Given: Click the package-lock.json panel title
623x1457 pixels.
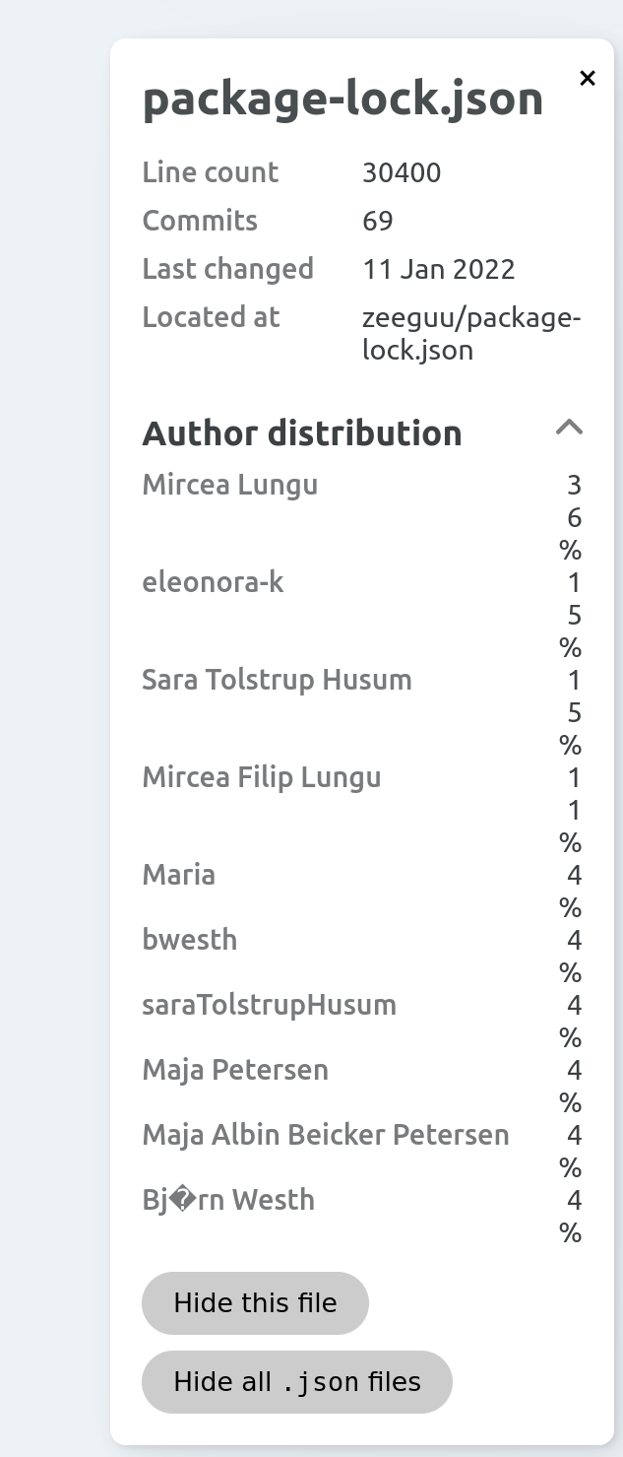Looking at the screenshot, I should tap(343, 98).
